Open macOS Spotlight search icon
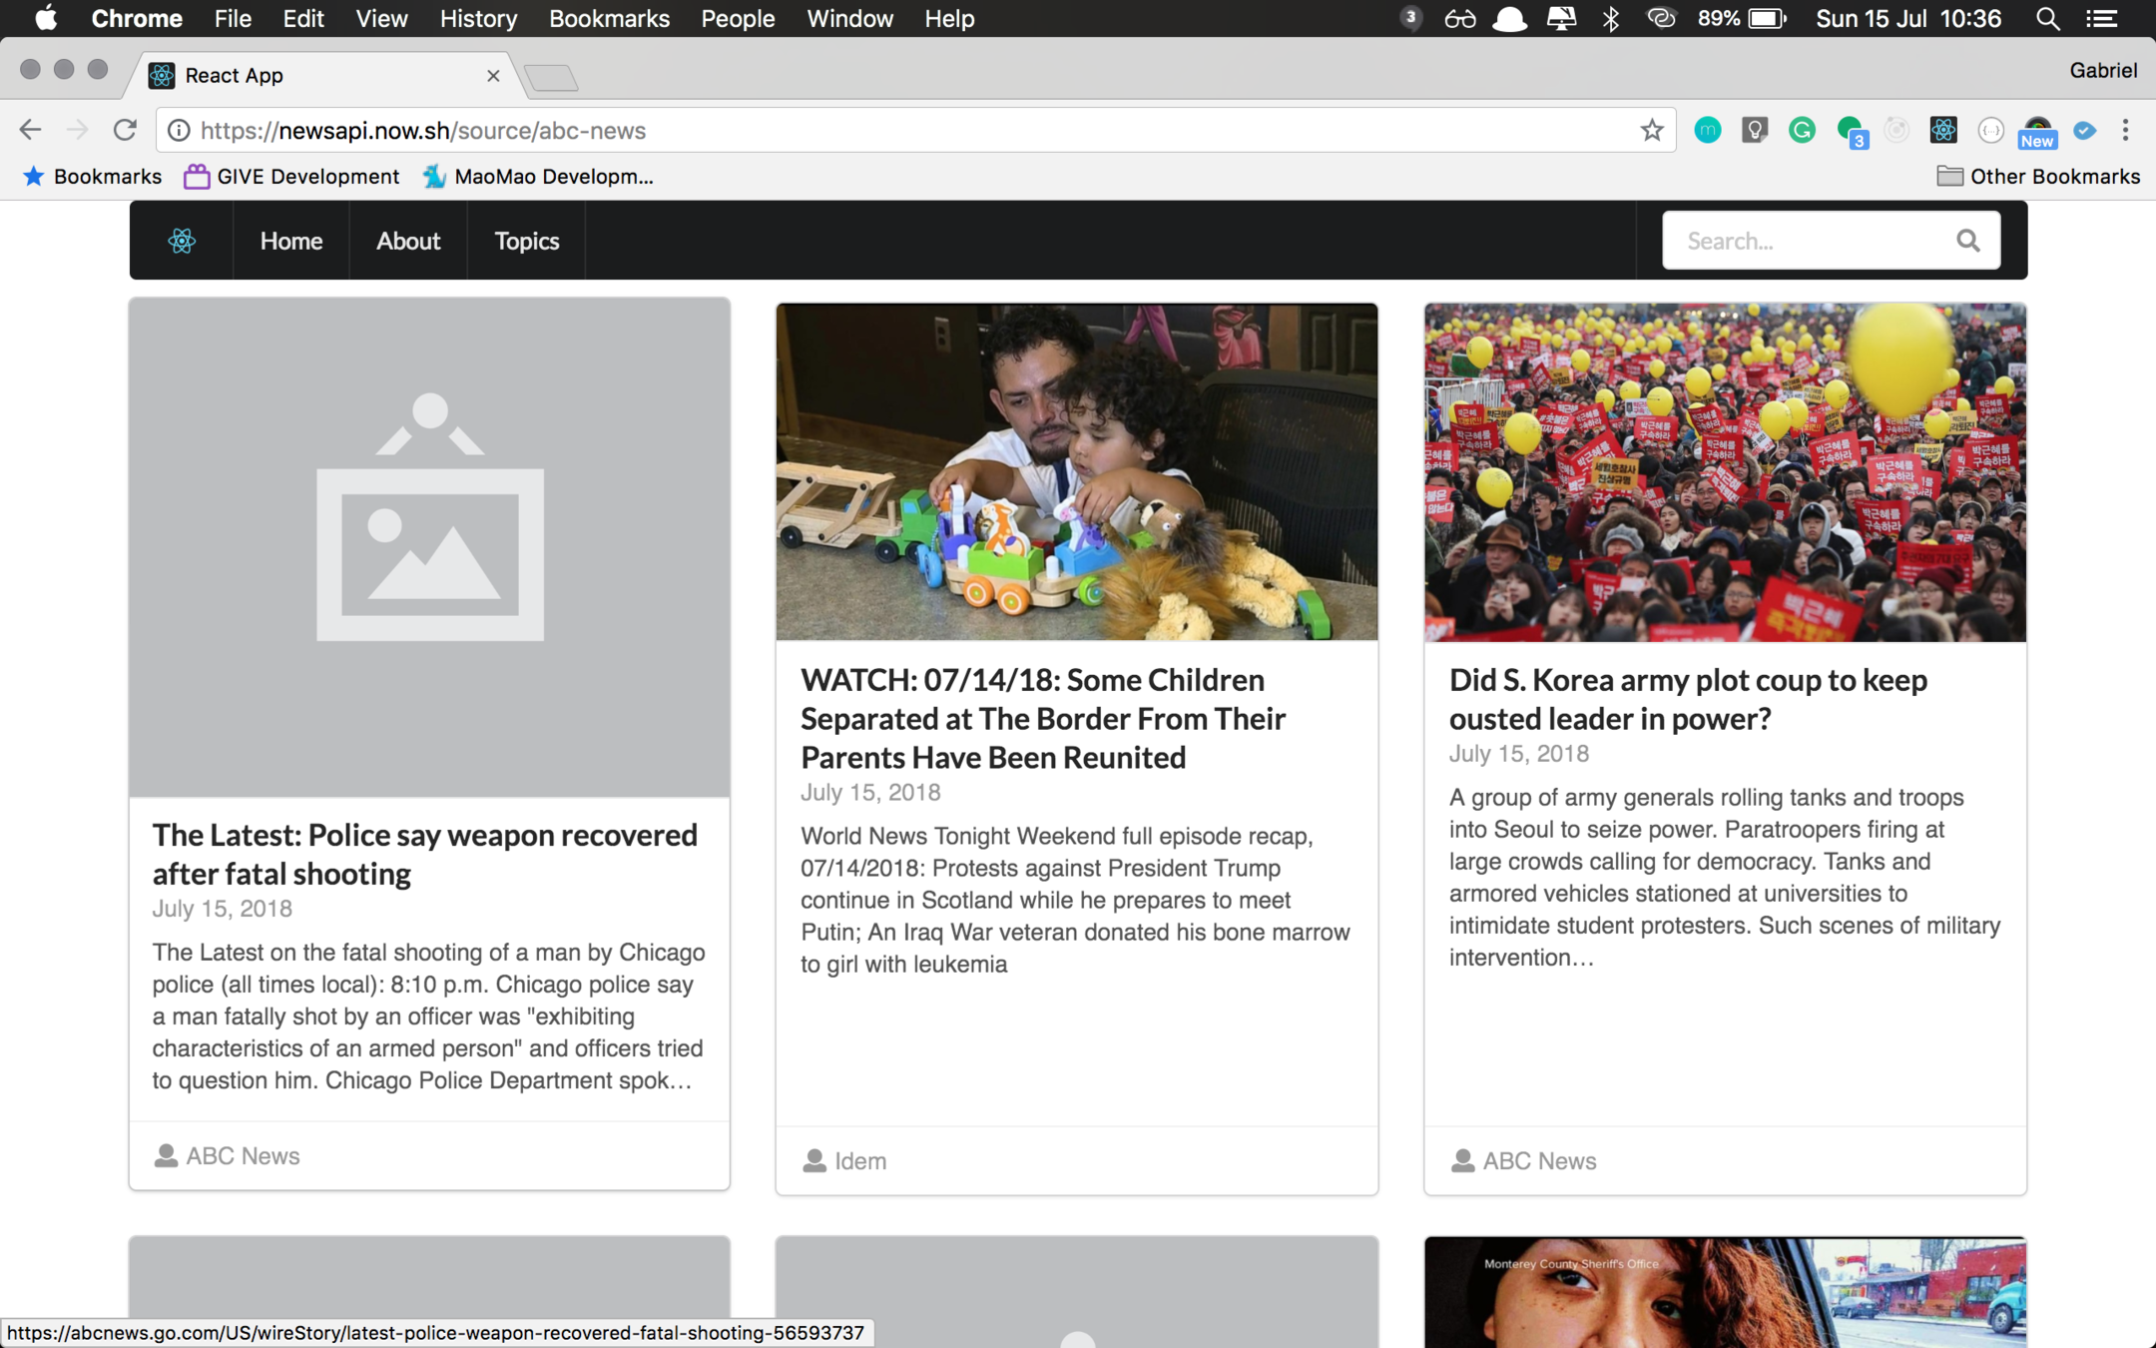 point(2047,19)
